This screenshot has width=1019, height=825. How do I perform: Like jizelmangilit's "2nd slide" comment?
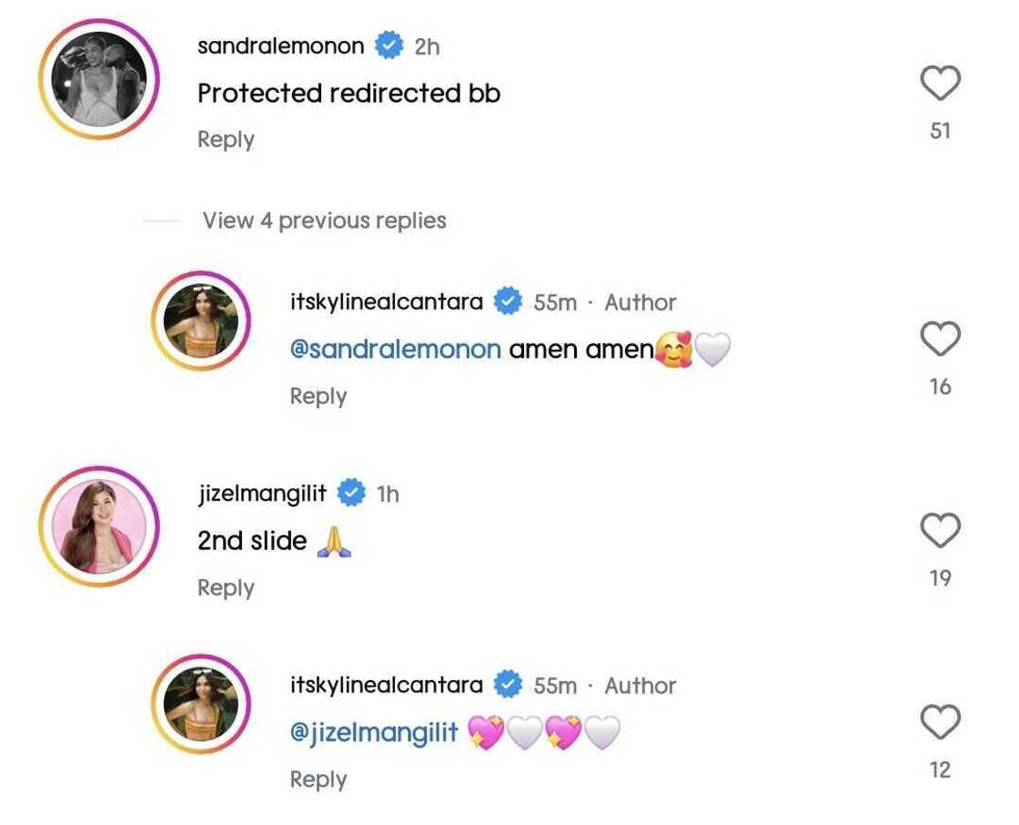pos(940,531)
